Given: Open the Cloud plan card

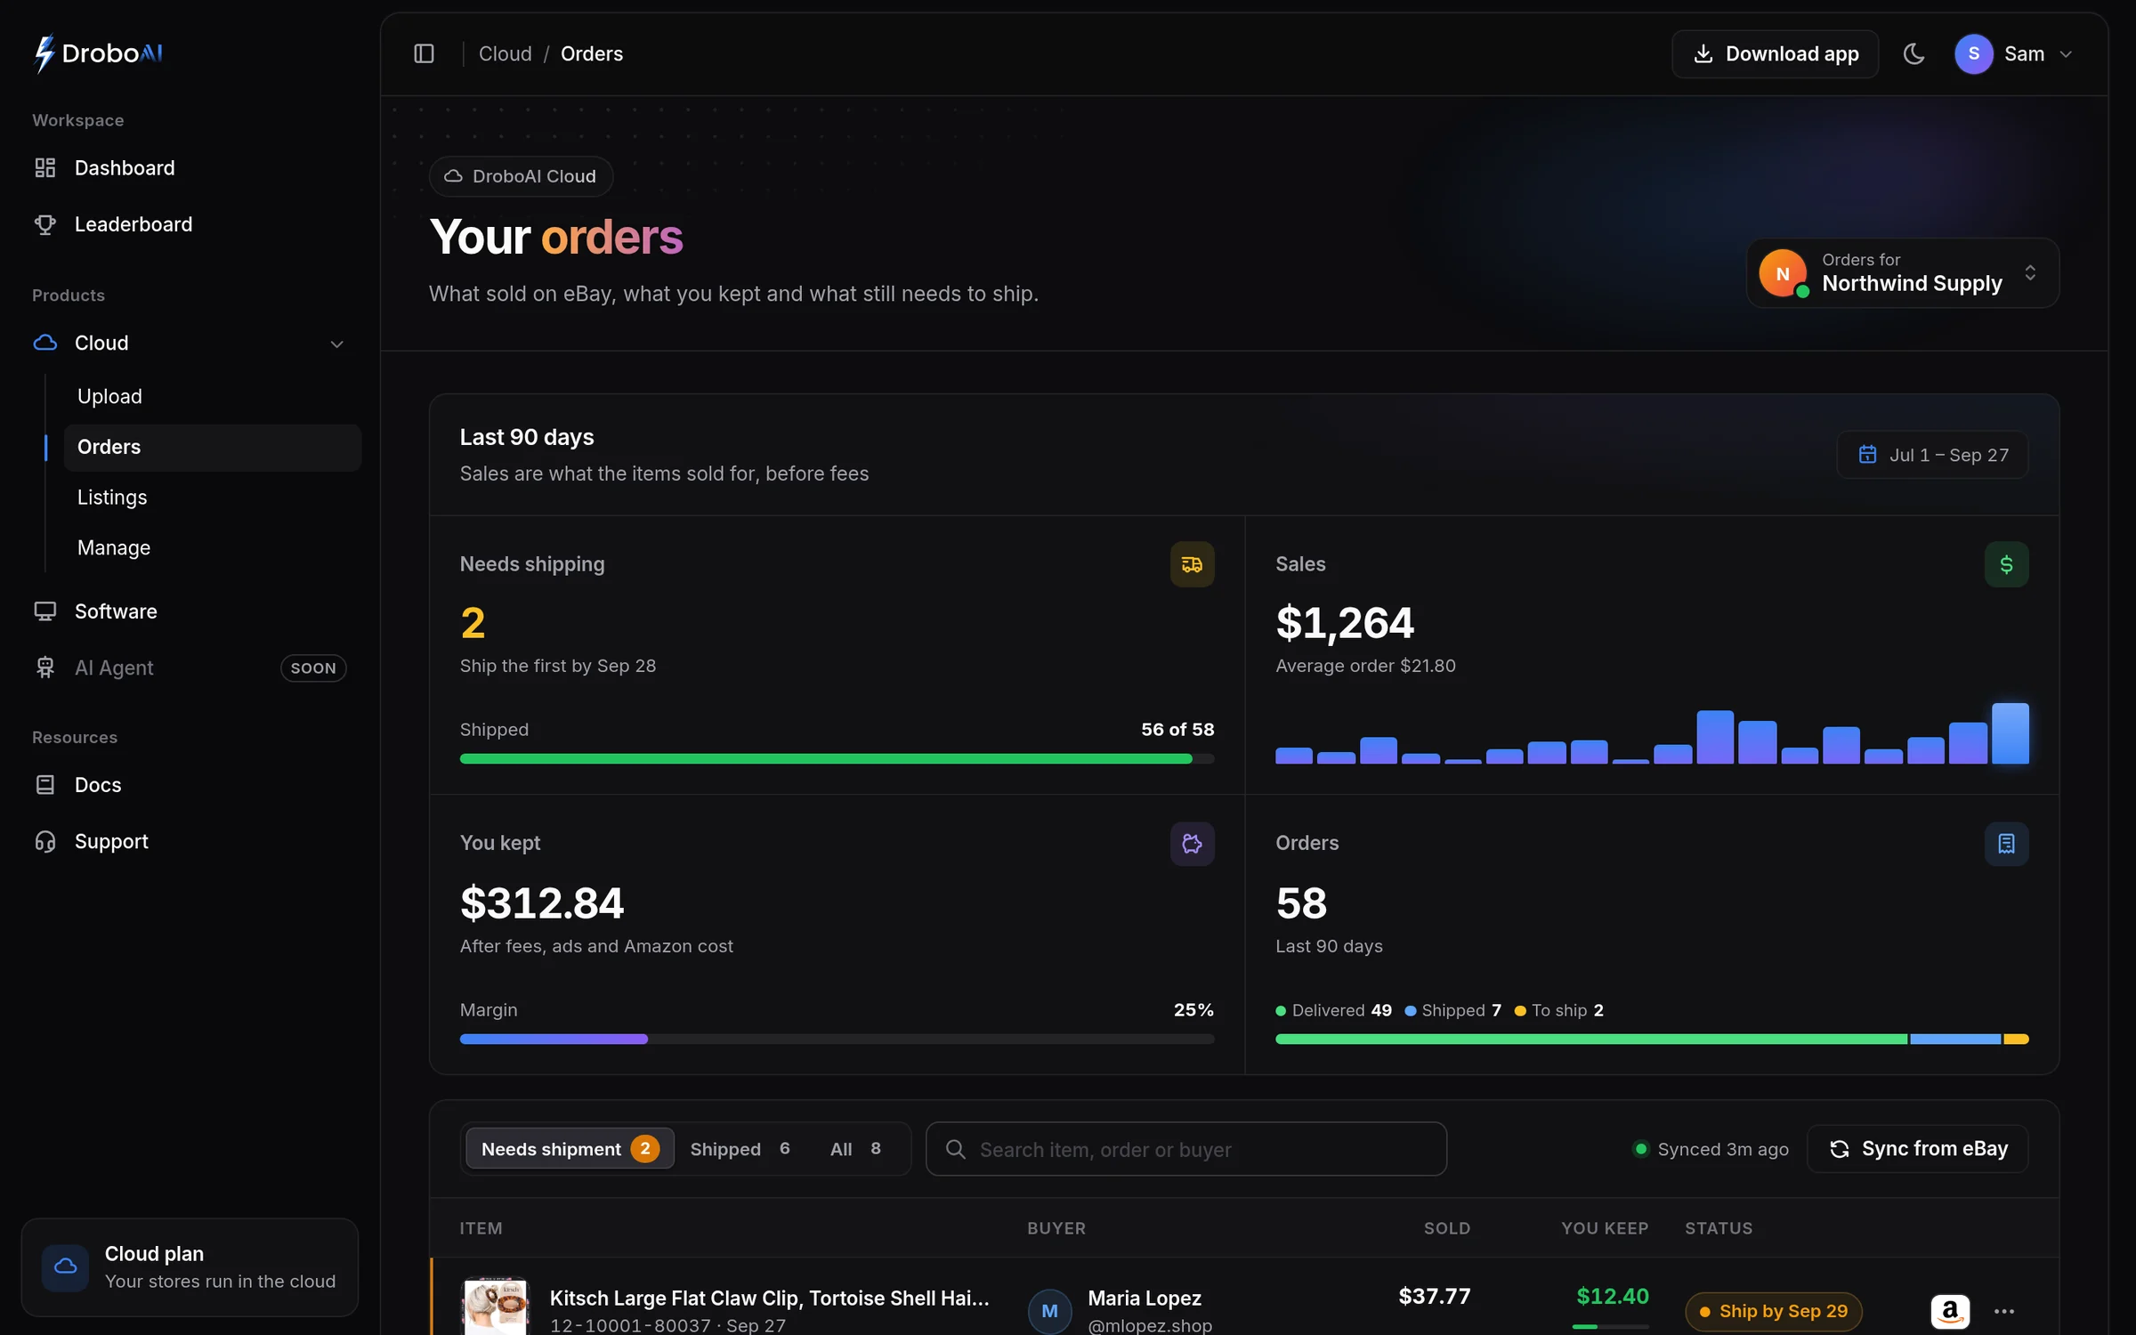Looking at the screenshot, I should coord(190,1266).
